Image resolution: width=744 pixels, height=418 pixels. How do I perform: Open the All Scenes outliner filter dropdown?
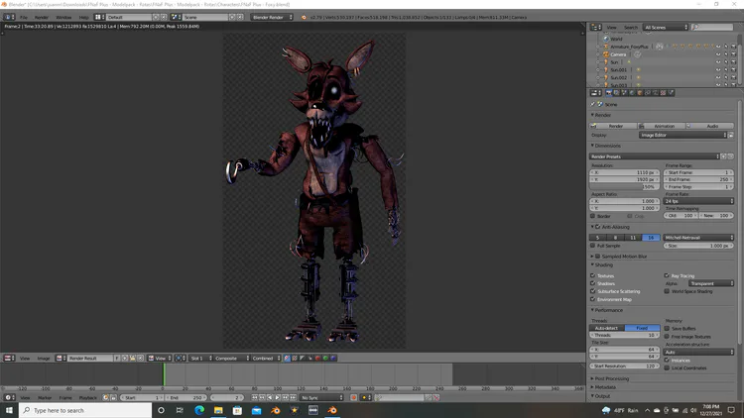(666, 28)
